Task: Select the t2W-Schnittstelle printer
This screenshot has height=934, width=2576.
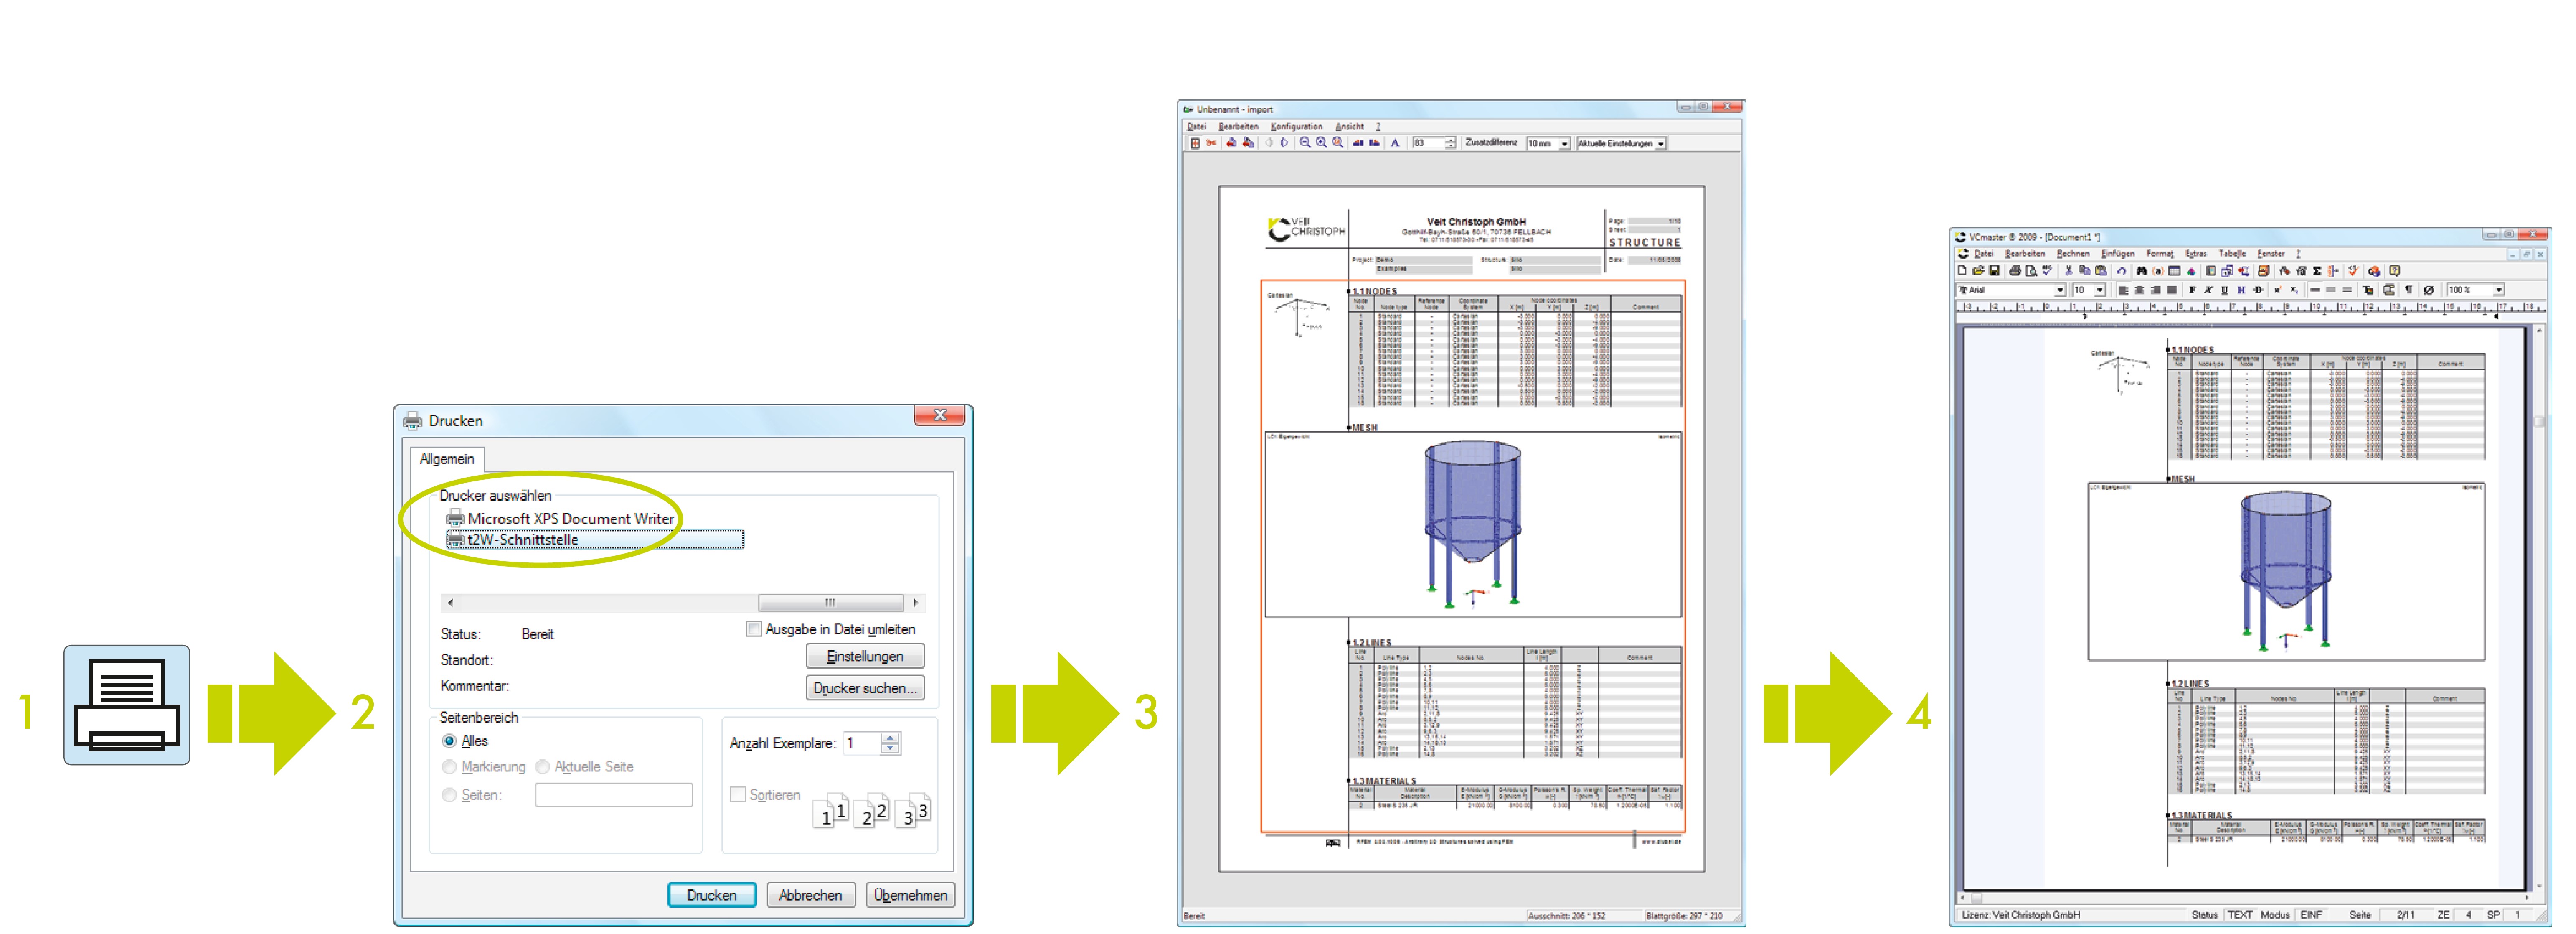Action: click(523, 540)
